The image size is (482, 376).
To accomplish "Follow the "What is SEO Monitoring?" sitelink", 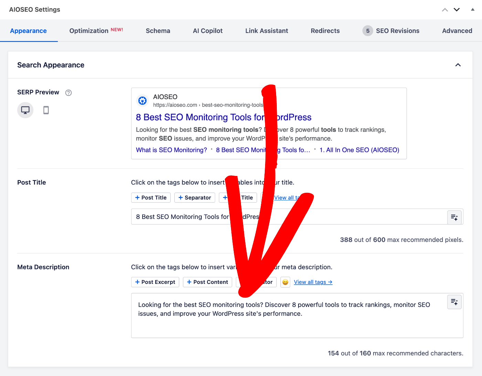I will pyautogui.click(x=171, y=150).
